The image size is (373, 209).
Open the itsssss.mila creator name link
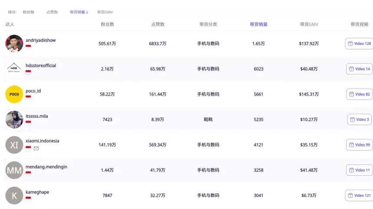coord(37,116)
